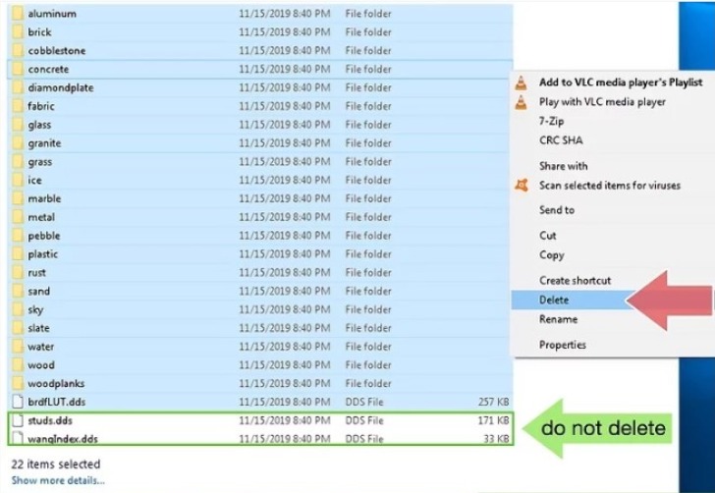Click the diamondplate folder name
The image size is (715, 493).
click(61, 88)
